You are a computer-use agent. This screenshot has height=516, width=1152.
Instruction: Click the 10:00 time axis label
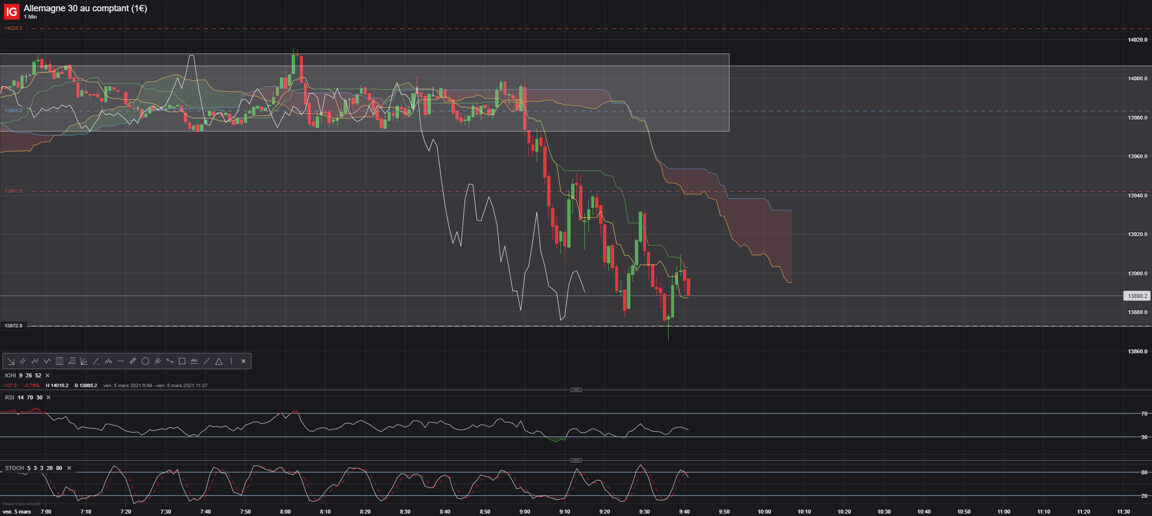pyautogui.click(x=764, y=512)
